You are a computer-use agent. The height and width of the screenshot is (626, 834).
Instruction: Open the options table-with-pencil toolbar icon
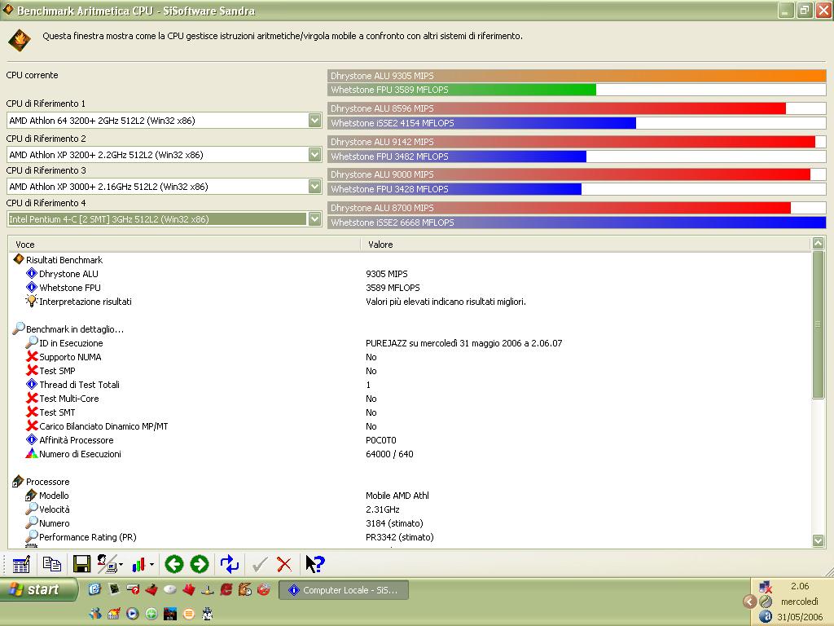tap(21, 564)
